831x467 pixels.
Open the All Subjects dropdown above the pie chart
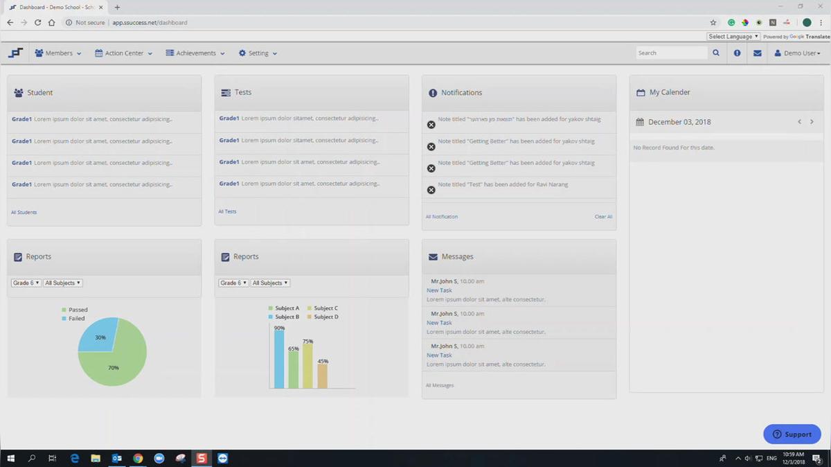63,283
